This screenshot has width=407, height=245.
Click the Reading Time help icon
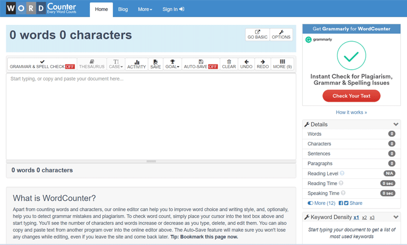341,183
